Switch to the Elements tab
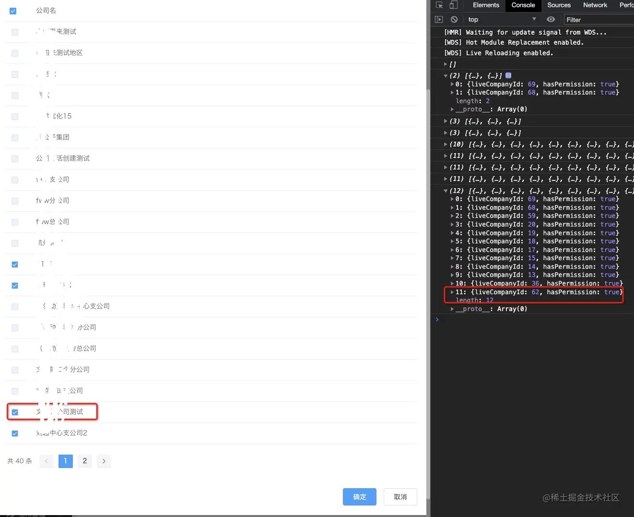 [x=486, y=5]
